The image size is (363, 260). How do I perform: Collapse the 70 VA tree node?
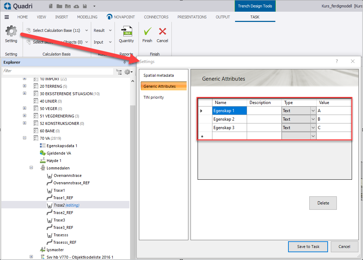24,138
